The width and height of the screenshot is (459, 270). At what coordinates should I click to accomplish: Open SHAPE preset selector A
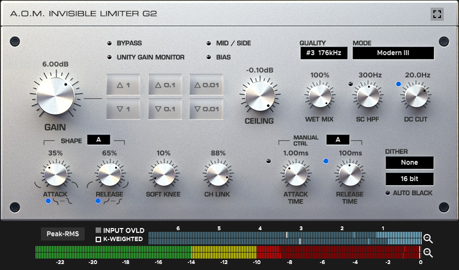99,140
